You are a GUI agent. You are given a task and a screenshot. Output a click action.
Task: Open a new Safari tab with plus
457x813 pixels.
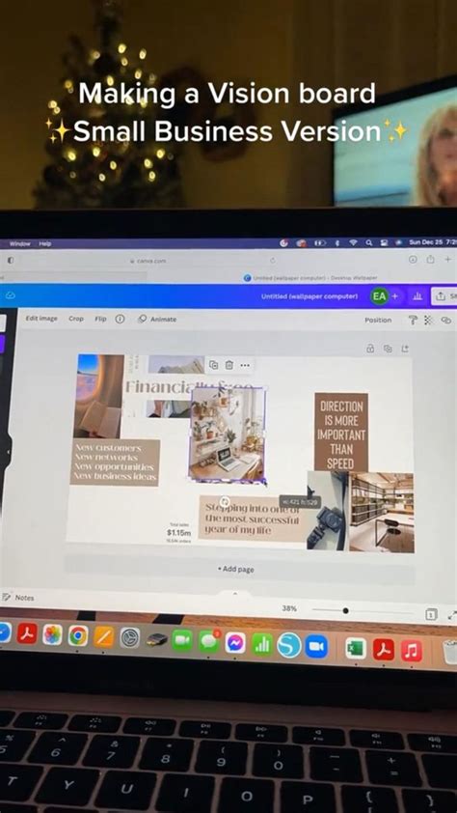tap(447, 259)
